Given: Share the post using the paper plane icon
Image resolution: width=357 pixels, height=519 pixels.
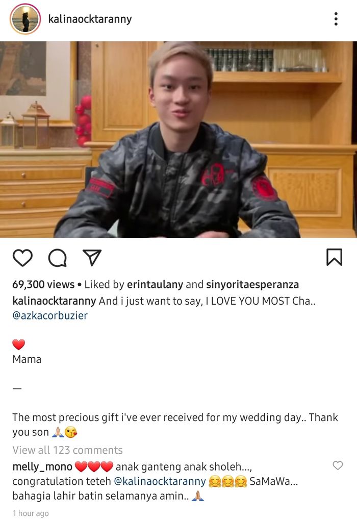Looking at the screenshot, I should point(92,258).
